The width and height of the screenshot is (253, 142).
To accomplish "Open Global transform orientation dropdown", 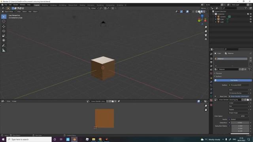I will click(93, 8).
